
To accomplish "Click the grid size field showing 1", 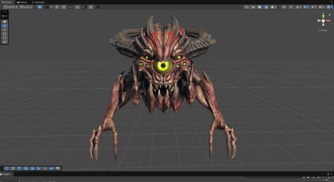I will [46, 7].
